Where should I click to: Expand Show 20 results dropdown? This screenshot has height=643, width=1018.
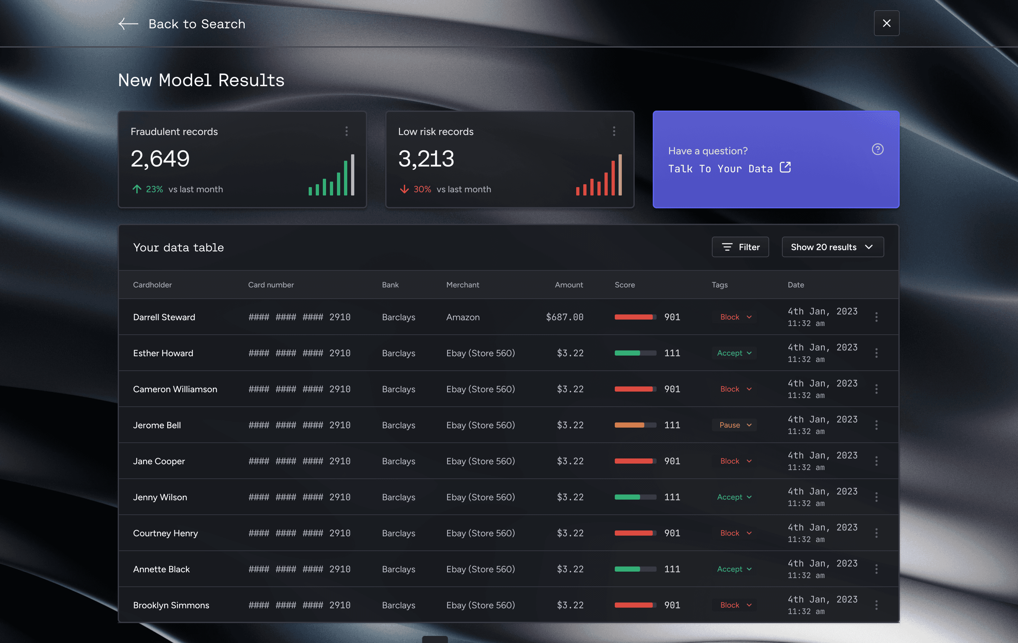832,247
